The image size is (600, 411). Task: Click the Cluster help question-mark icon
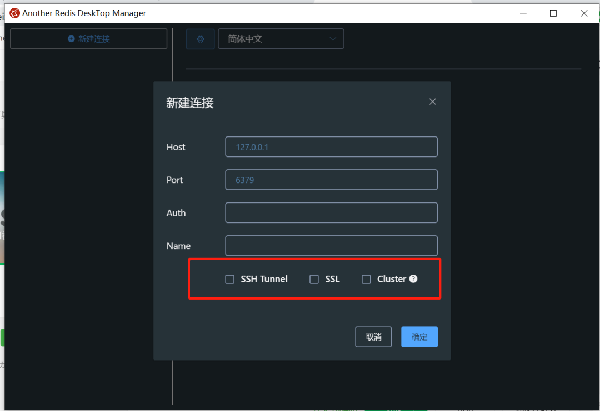413,279
